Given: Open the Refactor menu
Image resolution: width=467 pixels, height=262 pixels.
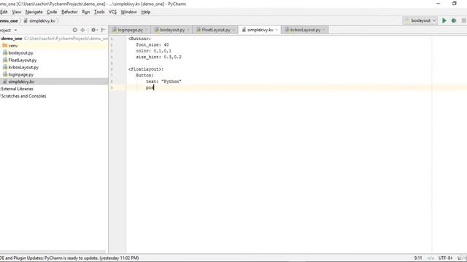Looking at the screenshot, I should click(69, 12).
